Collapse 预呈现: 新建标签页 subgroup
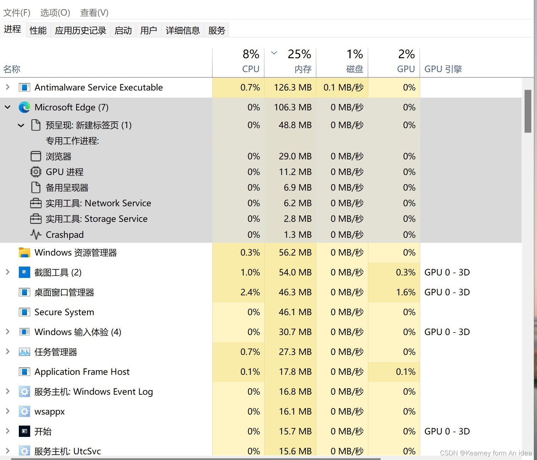 pyautogui.click(x=21, y=125)
